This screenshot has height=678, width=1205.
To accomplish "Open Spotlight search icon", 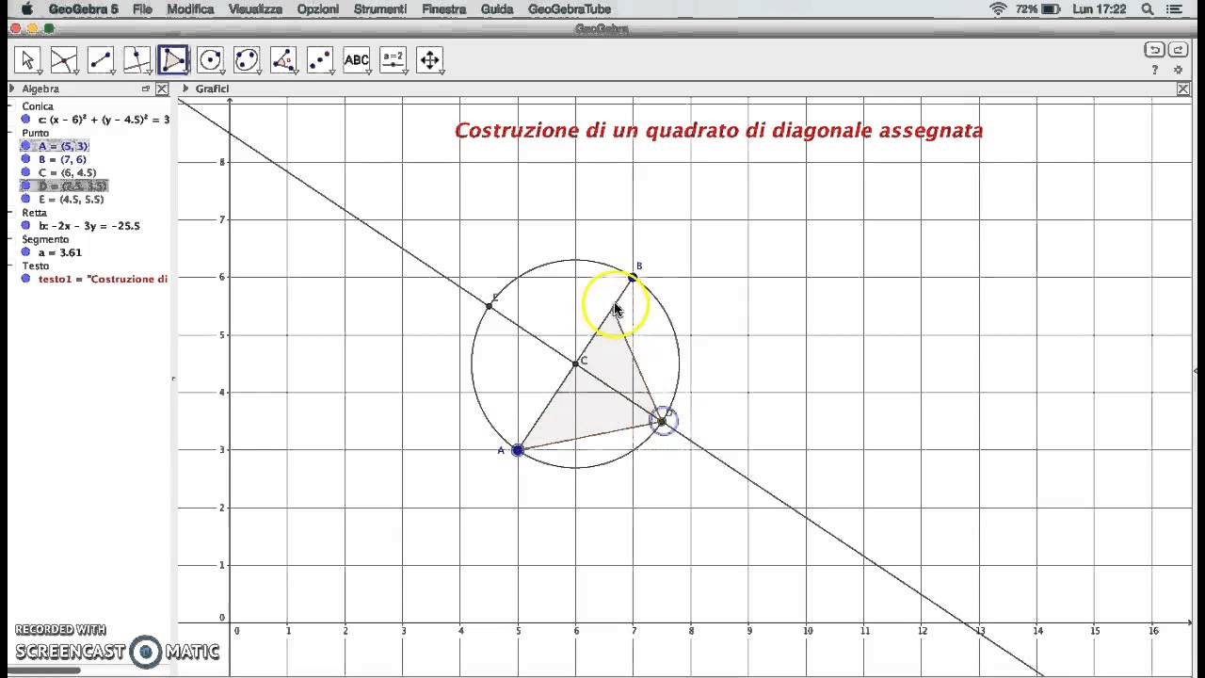I will [x=1148, y=9].
